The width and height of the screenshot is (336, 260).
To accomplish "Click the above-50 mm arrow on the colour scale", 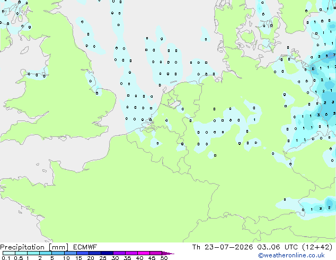I will pyautogui.click(x=168, y=253).
